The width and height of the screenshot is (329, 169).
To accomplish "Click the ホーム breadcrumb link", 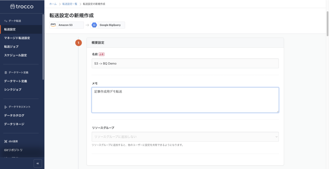I will click(x=53, y=4).
